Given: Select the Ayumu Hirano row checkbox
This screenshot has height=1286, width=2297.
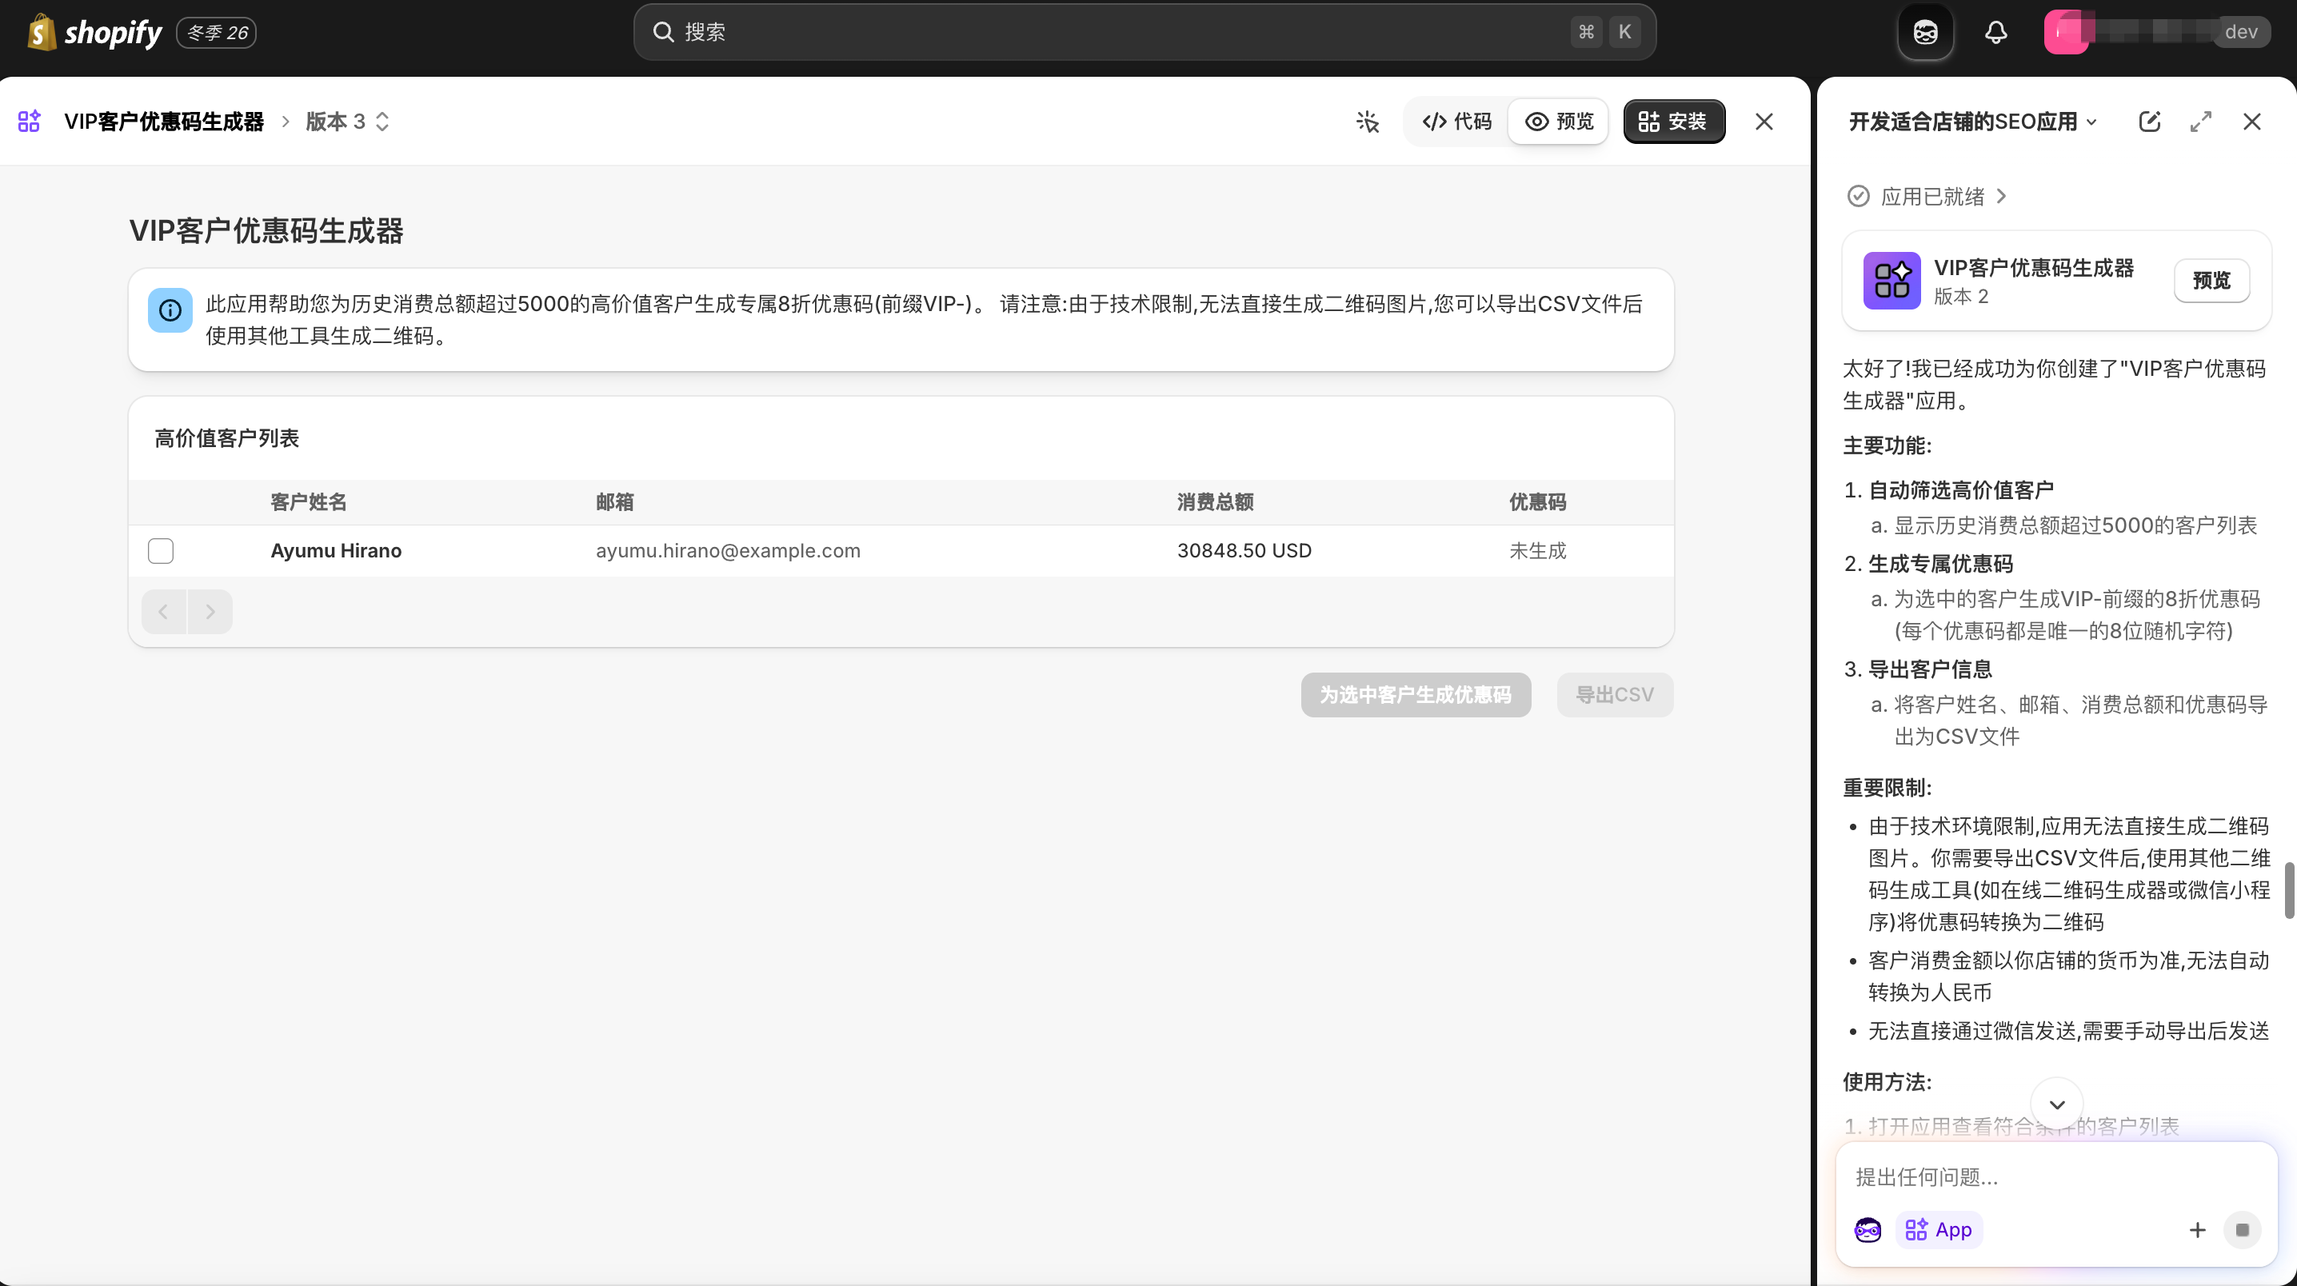Looking at the screenshot, I should [161, 551].
